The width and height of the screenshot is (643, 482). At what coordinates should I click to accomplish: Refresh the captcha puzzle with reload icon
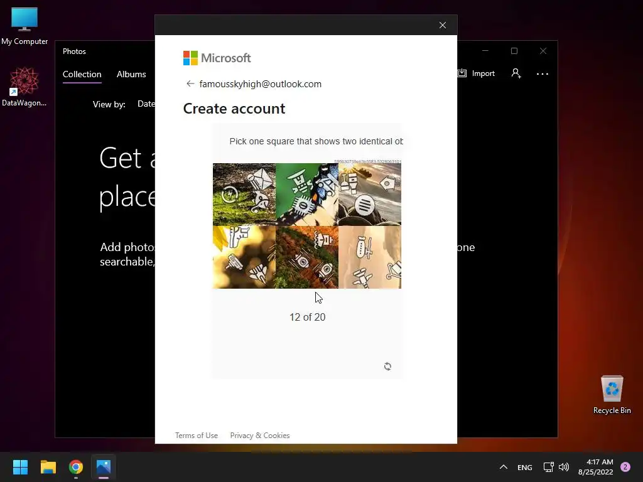[387, 367]
